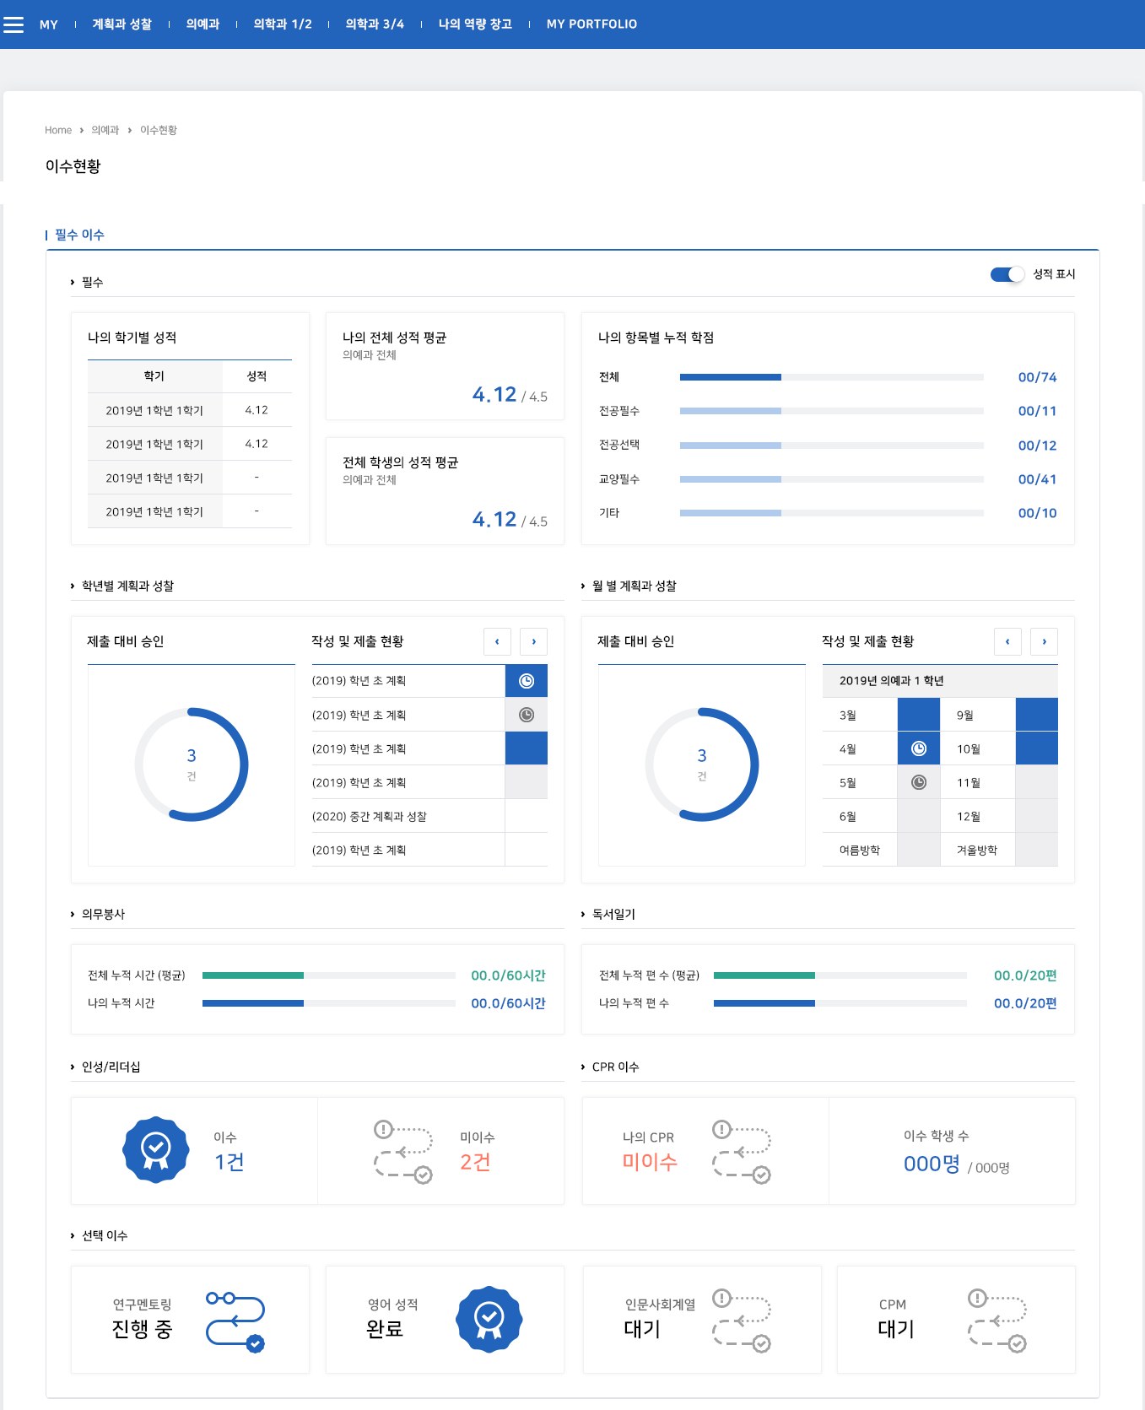Viewport: 1145px width, 1410px height.
Task: Click the 미이수 pending flow icon
Action: (403, 1152)
